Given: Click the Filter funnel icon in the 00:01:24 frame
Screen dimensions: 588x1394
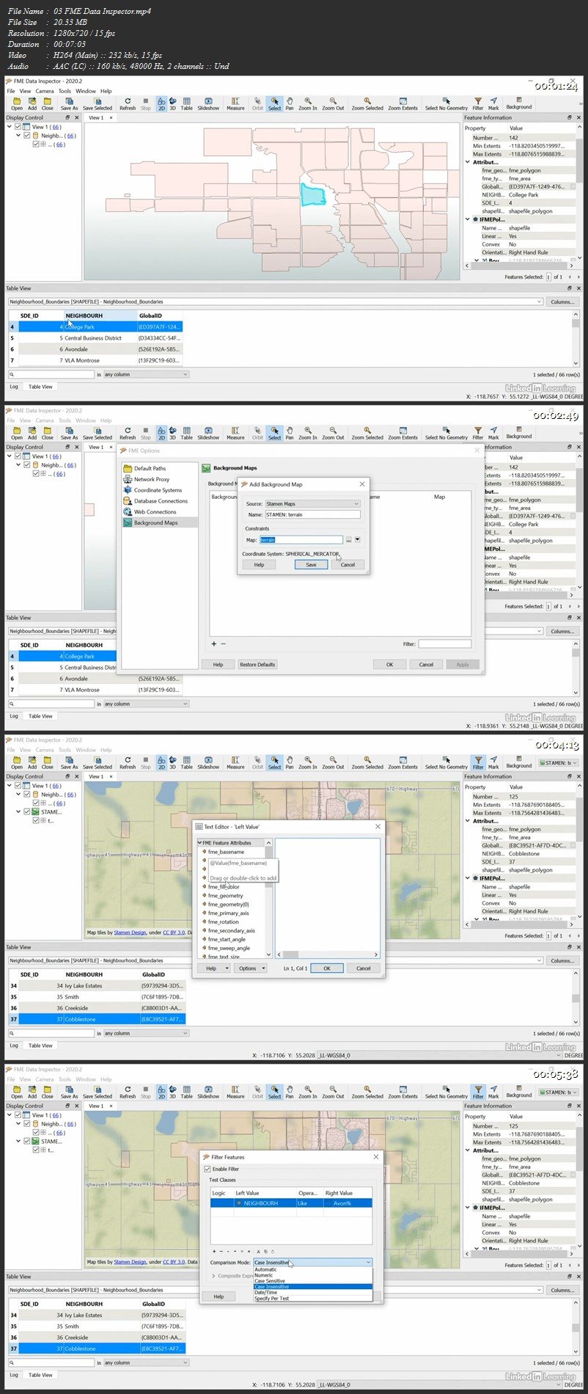Looking at the screenshot, I should [x=478, y=103].
